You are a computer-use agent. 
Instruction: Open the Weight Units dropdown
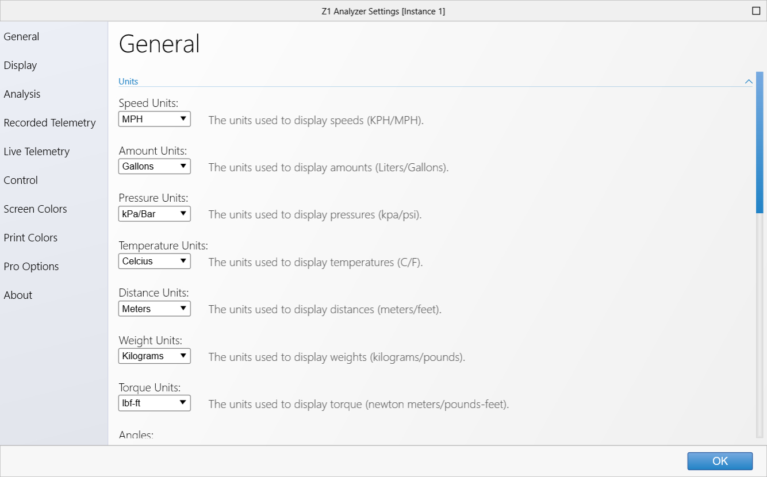click(x=155, y=356)
